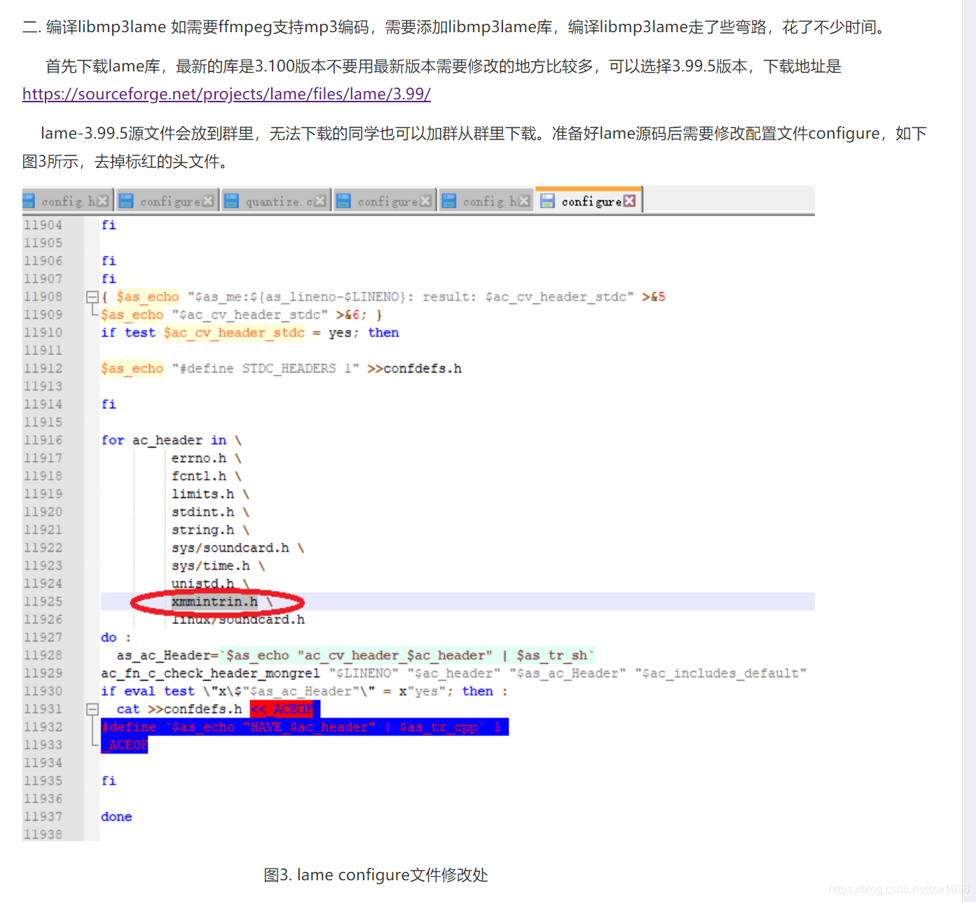Switch to the first config.h tab
The width and height of the screenshot is (976, 902).
67,201
